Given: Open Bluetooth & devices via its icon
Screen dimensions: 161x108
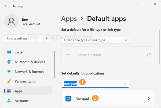Looking at the screenshot, I should point(9,62).
